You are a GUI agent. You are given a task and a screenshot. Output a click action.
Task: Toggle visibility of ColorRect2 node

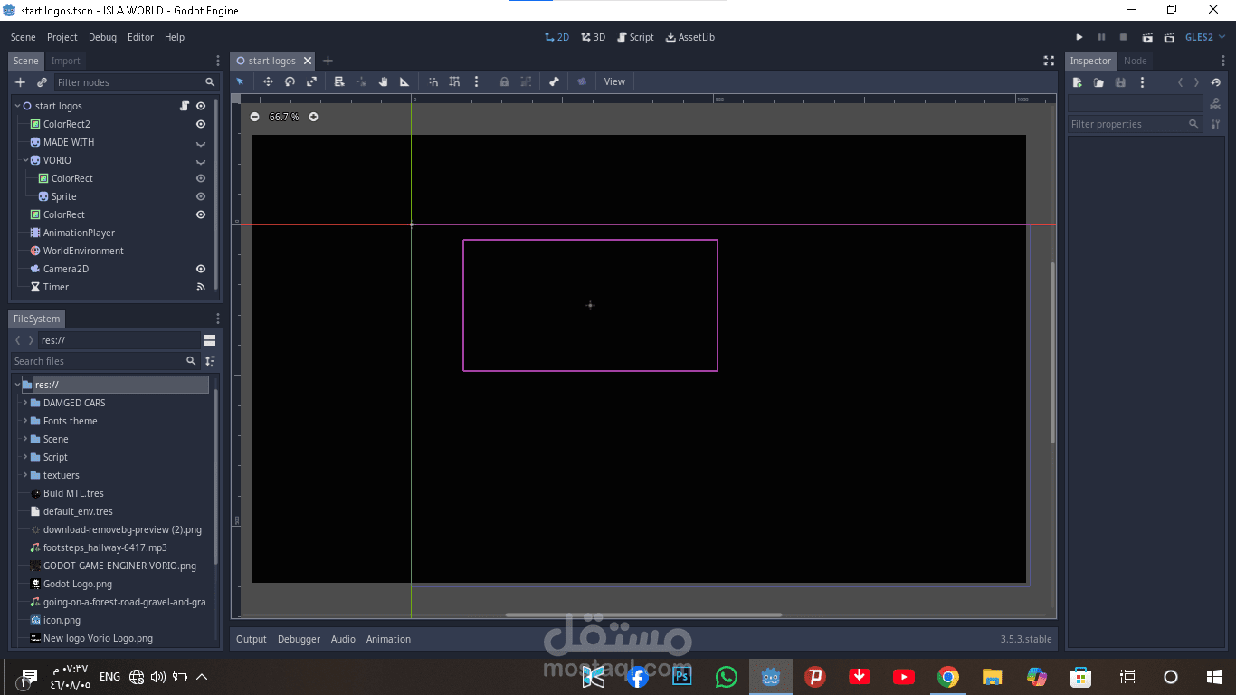[x=201, y=124]
